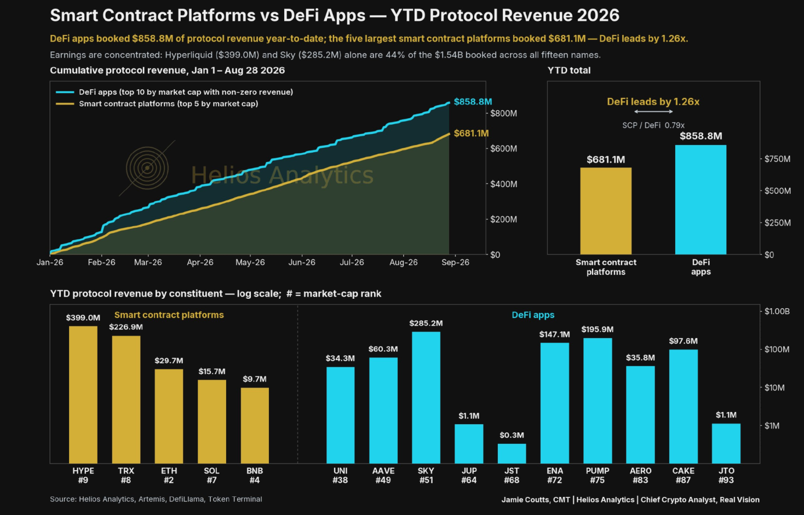Click the SOL #7 bar
804x515 pixels.
pos(212,421)
